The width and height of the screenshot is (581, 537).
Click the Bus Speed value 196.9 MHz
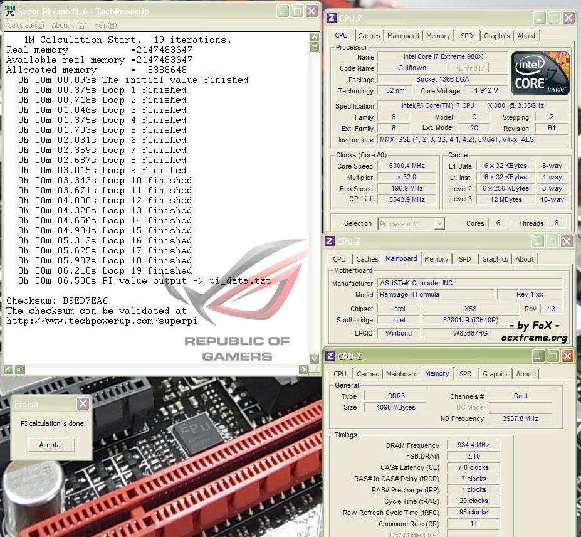point(407,188)
